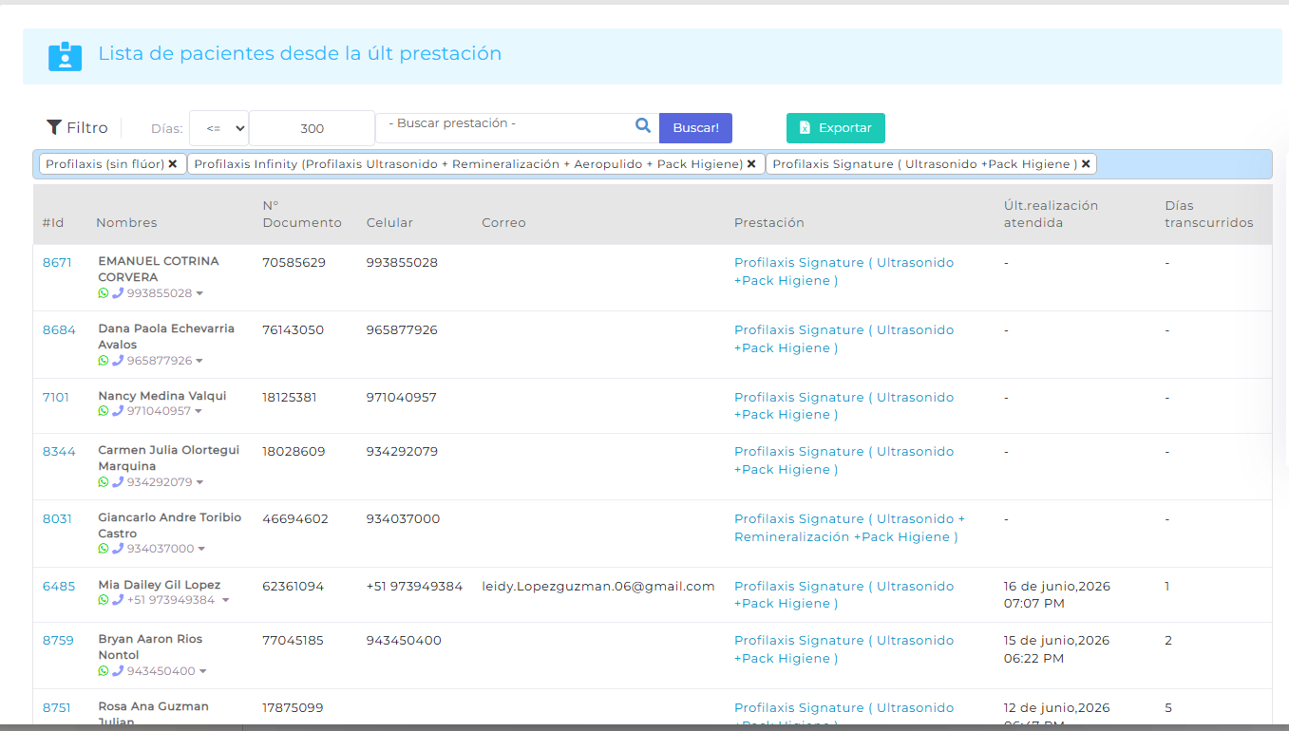Image resolution: width=1289 pixels, height=731 pixels.
Task: Click phone icon for Bryan Aaron Rios Nontol
Action: click(118, 671)
